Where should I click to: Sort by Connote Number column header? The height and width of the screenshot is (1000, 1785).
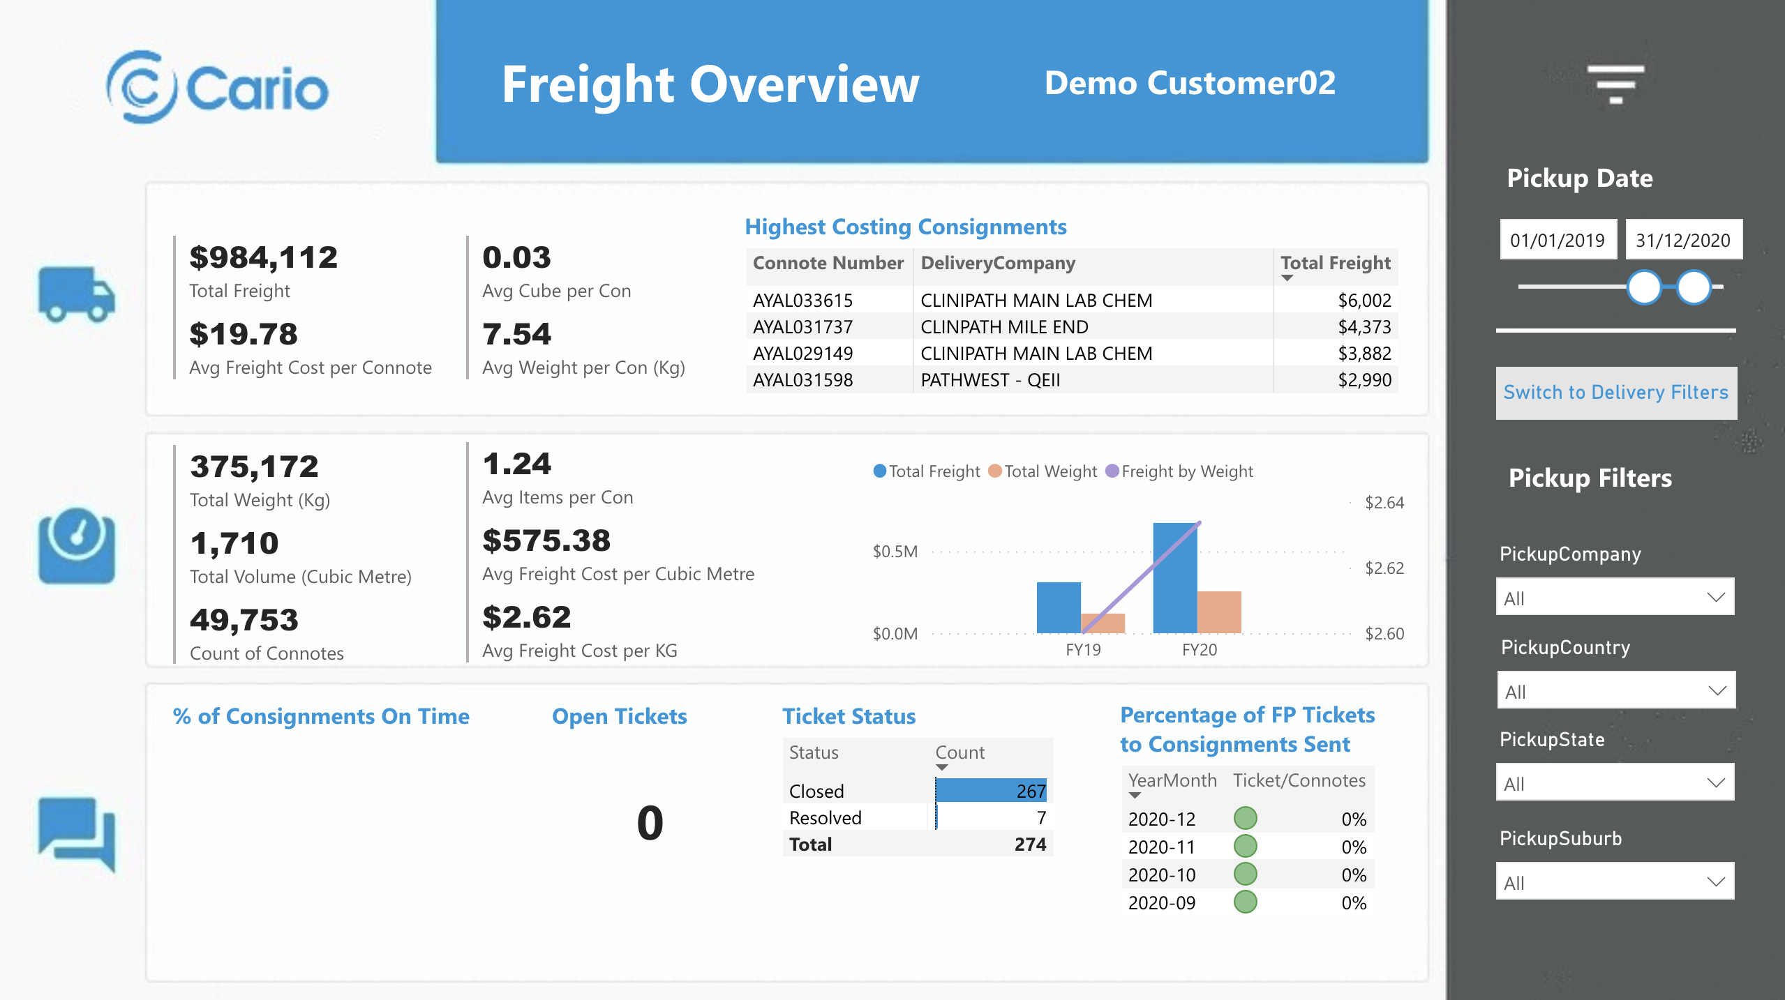(828, 263)
